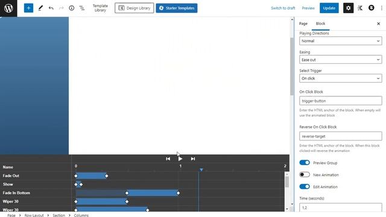Click the Page breadcrumb
The width and height of the screenshot is (386, 217).
[11, 215]
